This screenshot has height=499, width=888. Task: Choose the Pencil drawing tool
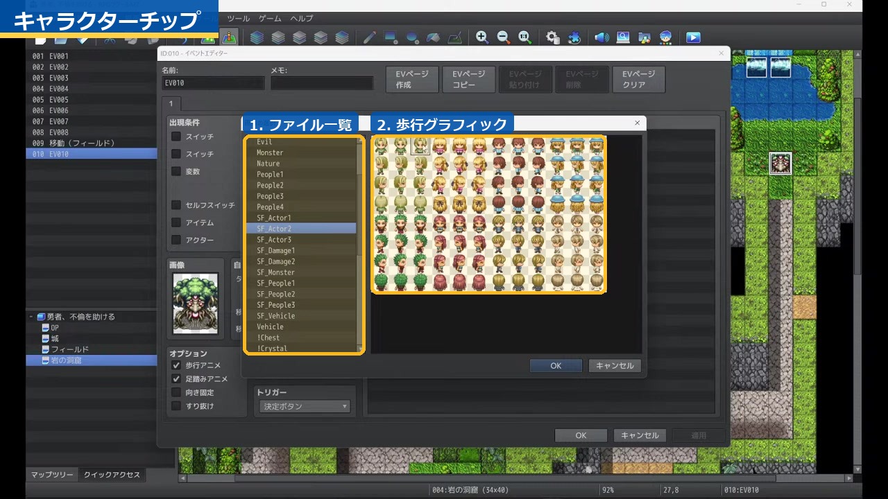[370, 37]
